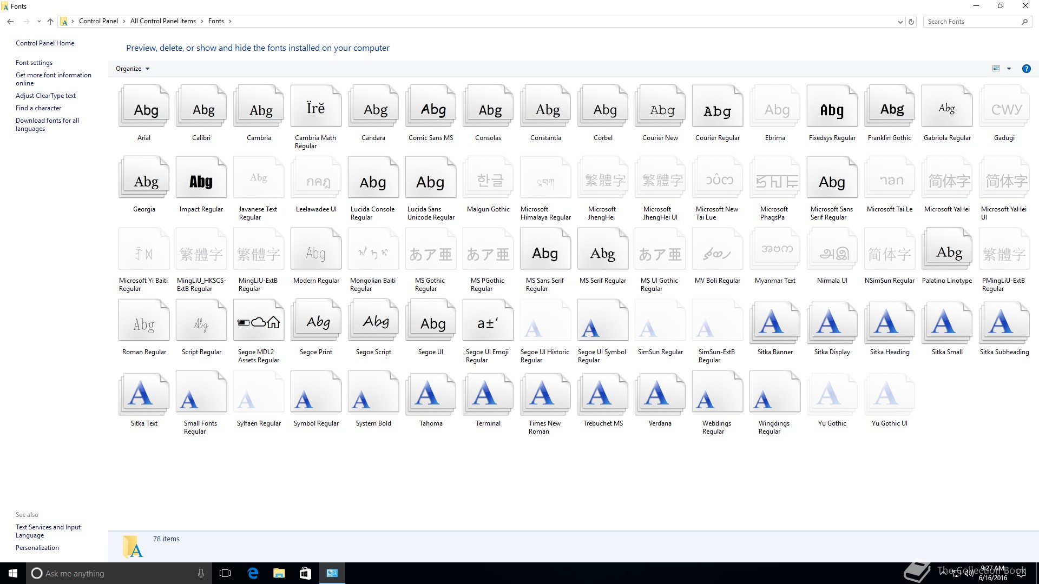1039x584 pixels.
Task: Open the recent locations dropdown arrow
Action: point(39,22)
